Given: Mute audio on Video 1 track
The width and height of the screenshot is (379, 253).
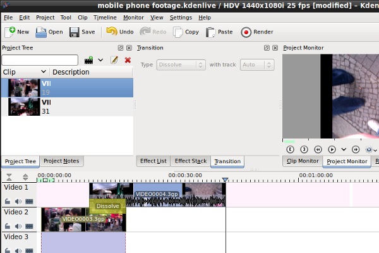Looking at the screenshot, I should (18, 201).
